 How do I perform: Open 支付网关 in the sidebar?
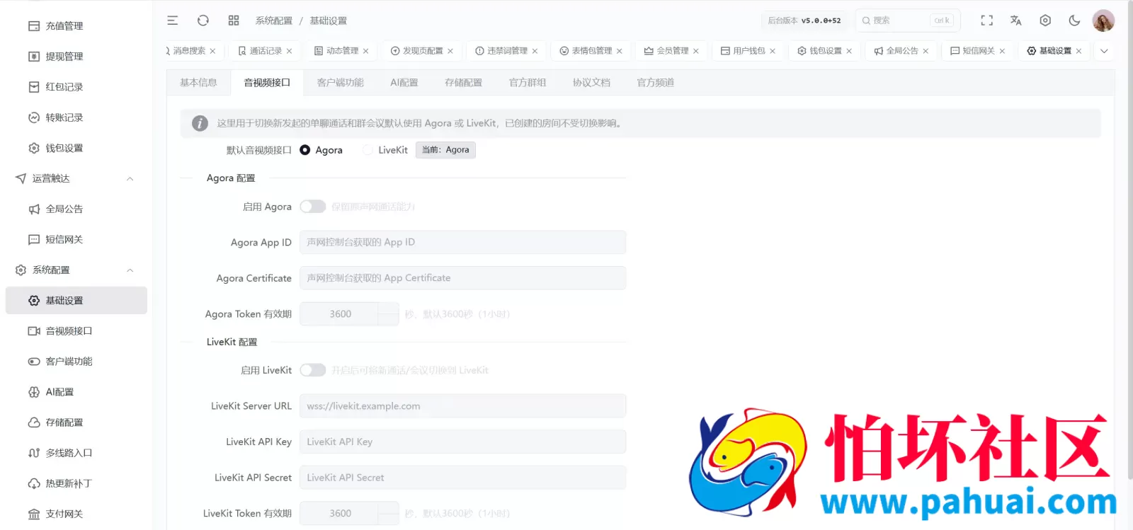click(76, 514)
